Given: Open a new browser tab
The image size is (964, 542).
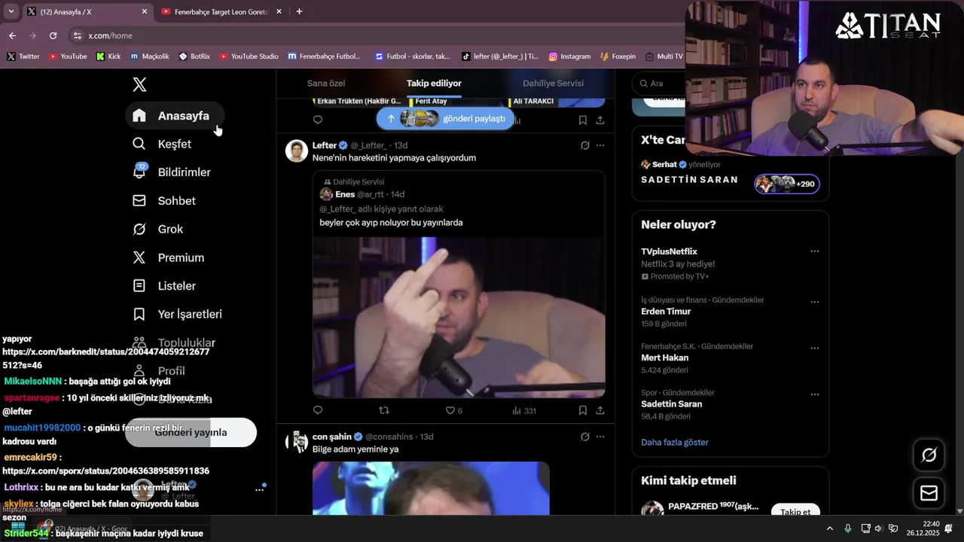Looking at the screenshot, I should pyautogui.click(x=299, y=11).
